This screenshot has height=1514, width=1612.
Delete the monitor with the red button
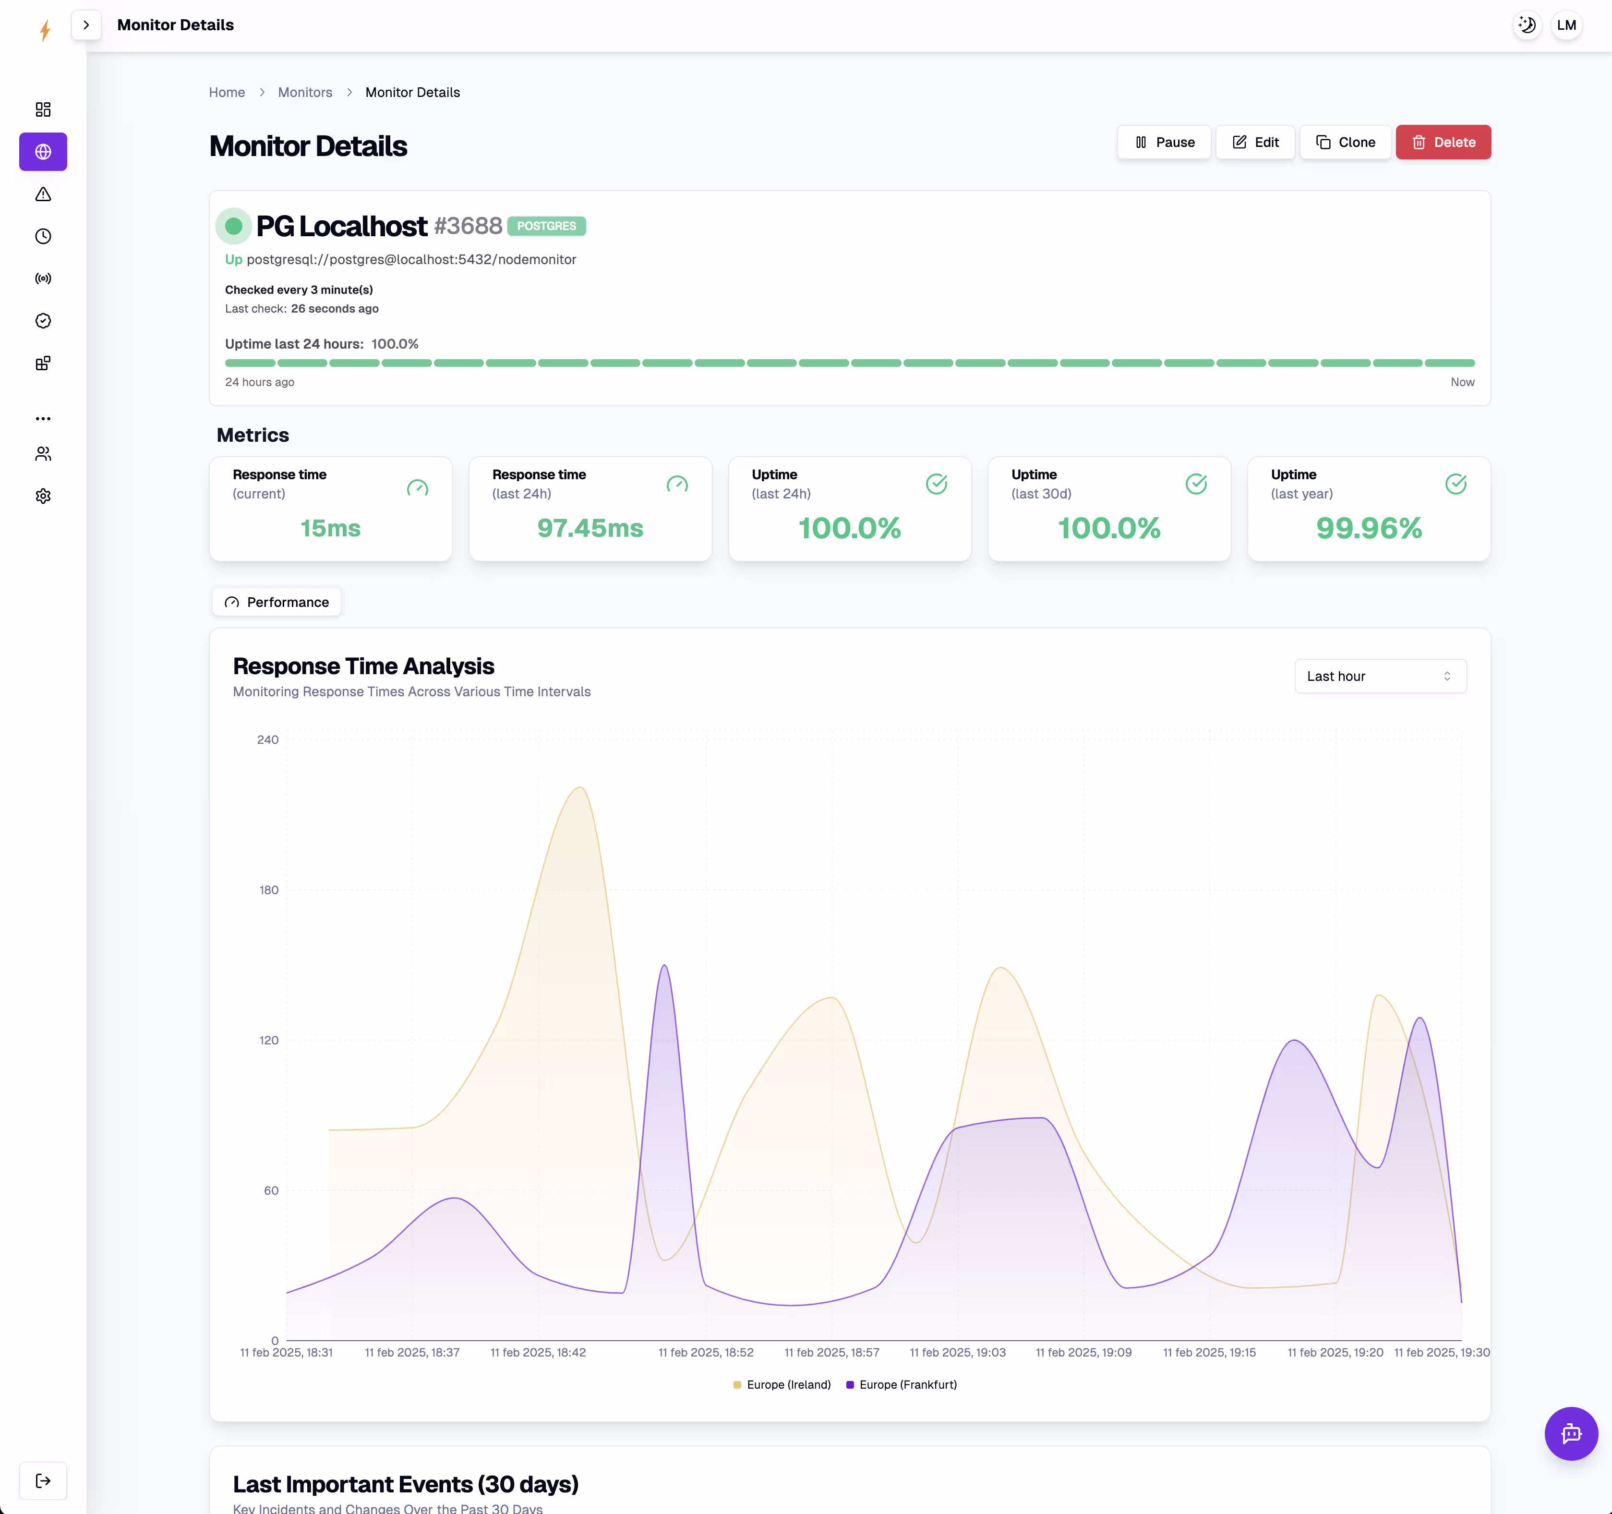1444,142
